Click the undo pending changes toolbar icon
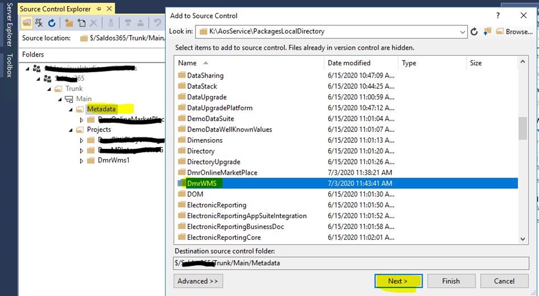 (x=158, y=23)
